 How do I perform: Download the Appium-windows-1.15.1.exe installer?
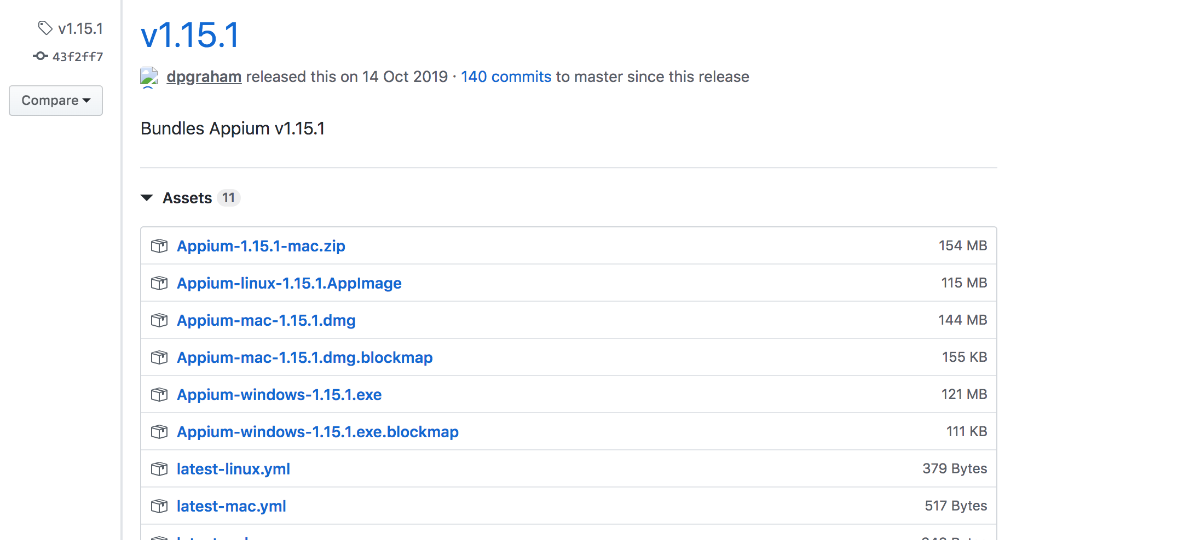[279, 395]
